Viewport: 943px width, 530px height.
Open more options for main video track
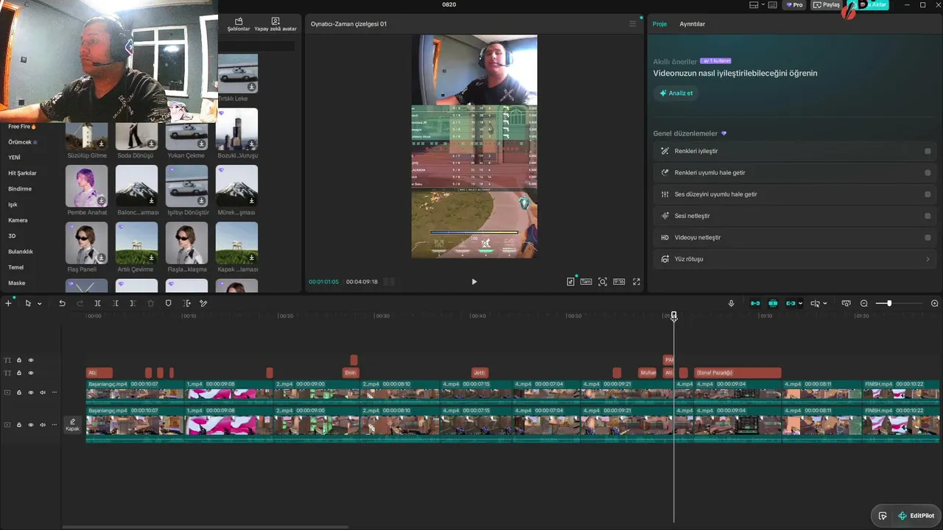(55, 425)
